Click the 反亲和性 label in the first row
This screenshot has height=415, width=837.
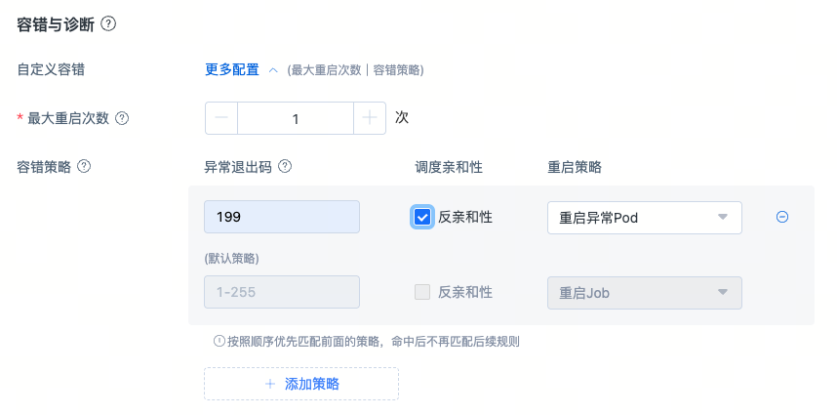click(x=465, y=217)
